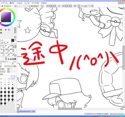Rotate canvas clockwise button
Viewport: 125px width, 117px height.
pyautogui.click(x=68, y=6)
